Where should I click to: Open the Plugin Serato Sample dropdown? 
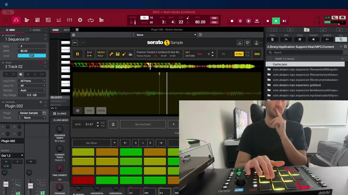[x=30, y=113]
